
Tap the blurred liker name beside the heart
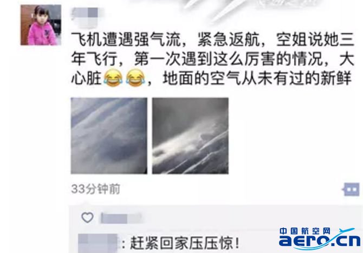pyautogui.click(x=121, y=218)
